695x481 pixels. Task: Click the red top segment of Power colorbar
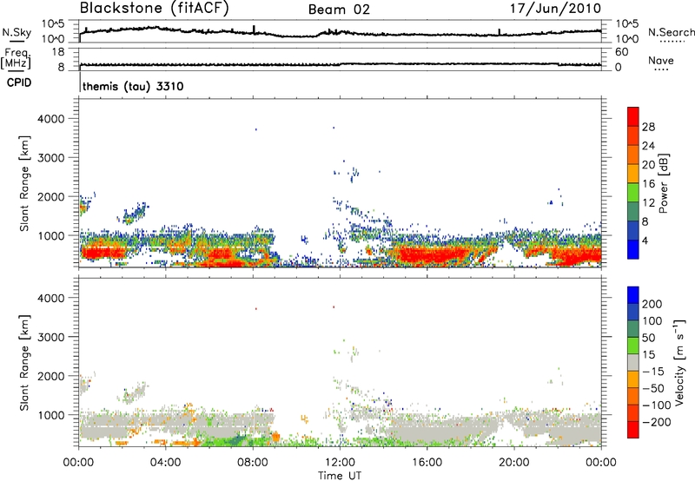(633, 116)
